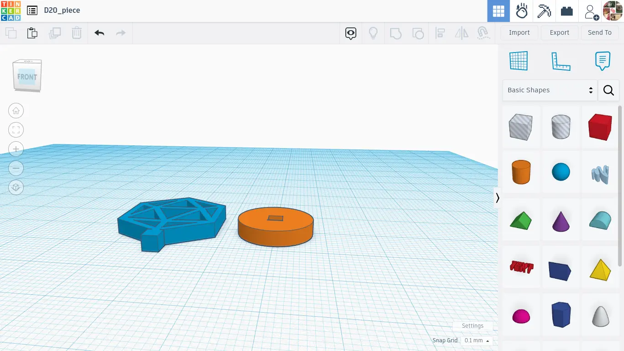
Task: Collapse the shapes panel
Action: [x=497, y=198]
